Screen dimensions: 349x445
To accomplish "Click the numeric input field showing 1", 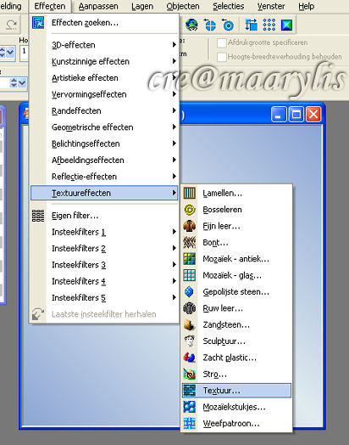I will point(24,54).
